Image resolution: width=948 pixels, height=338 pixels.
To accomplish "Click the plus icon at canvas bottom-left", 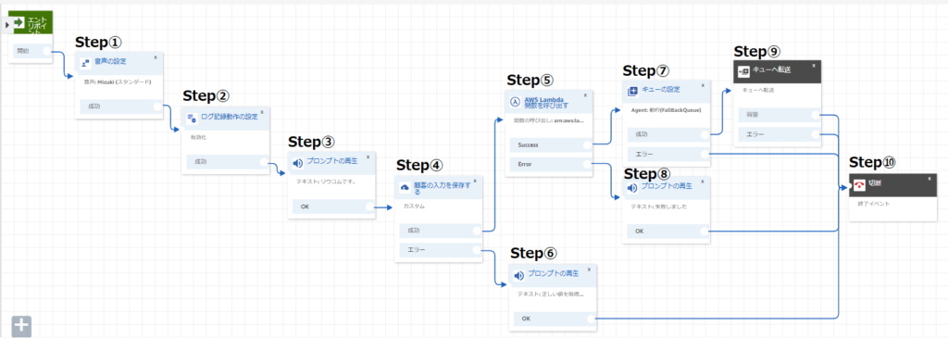I will (x=22, y=325).
